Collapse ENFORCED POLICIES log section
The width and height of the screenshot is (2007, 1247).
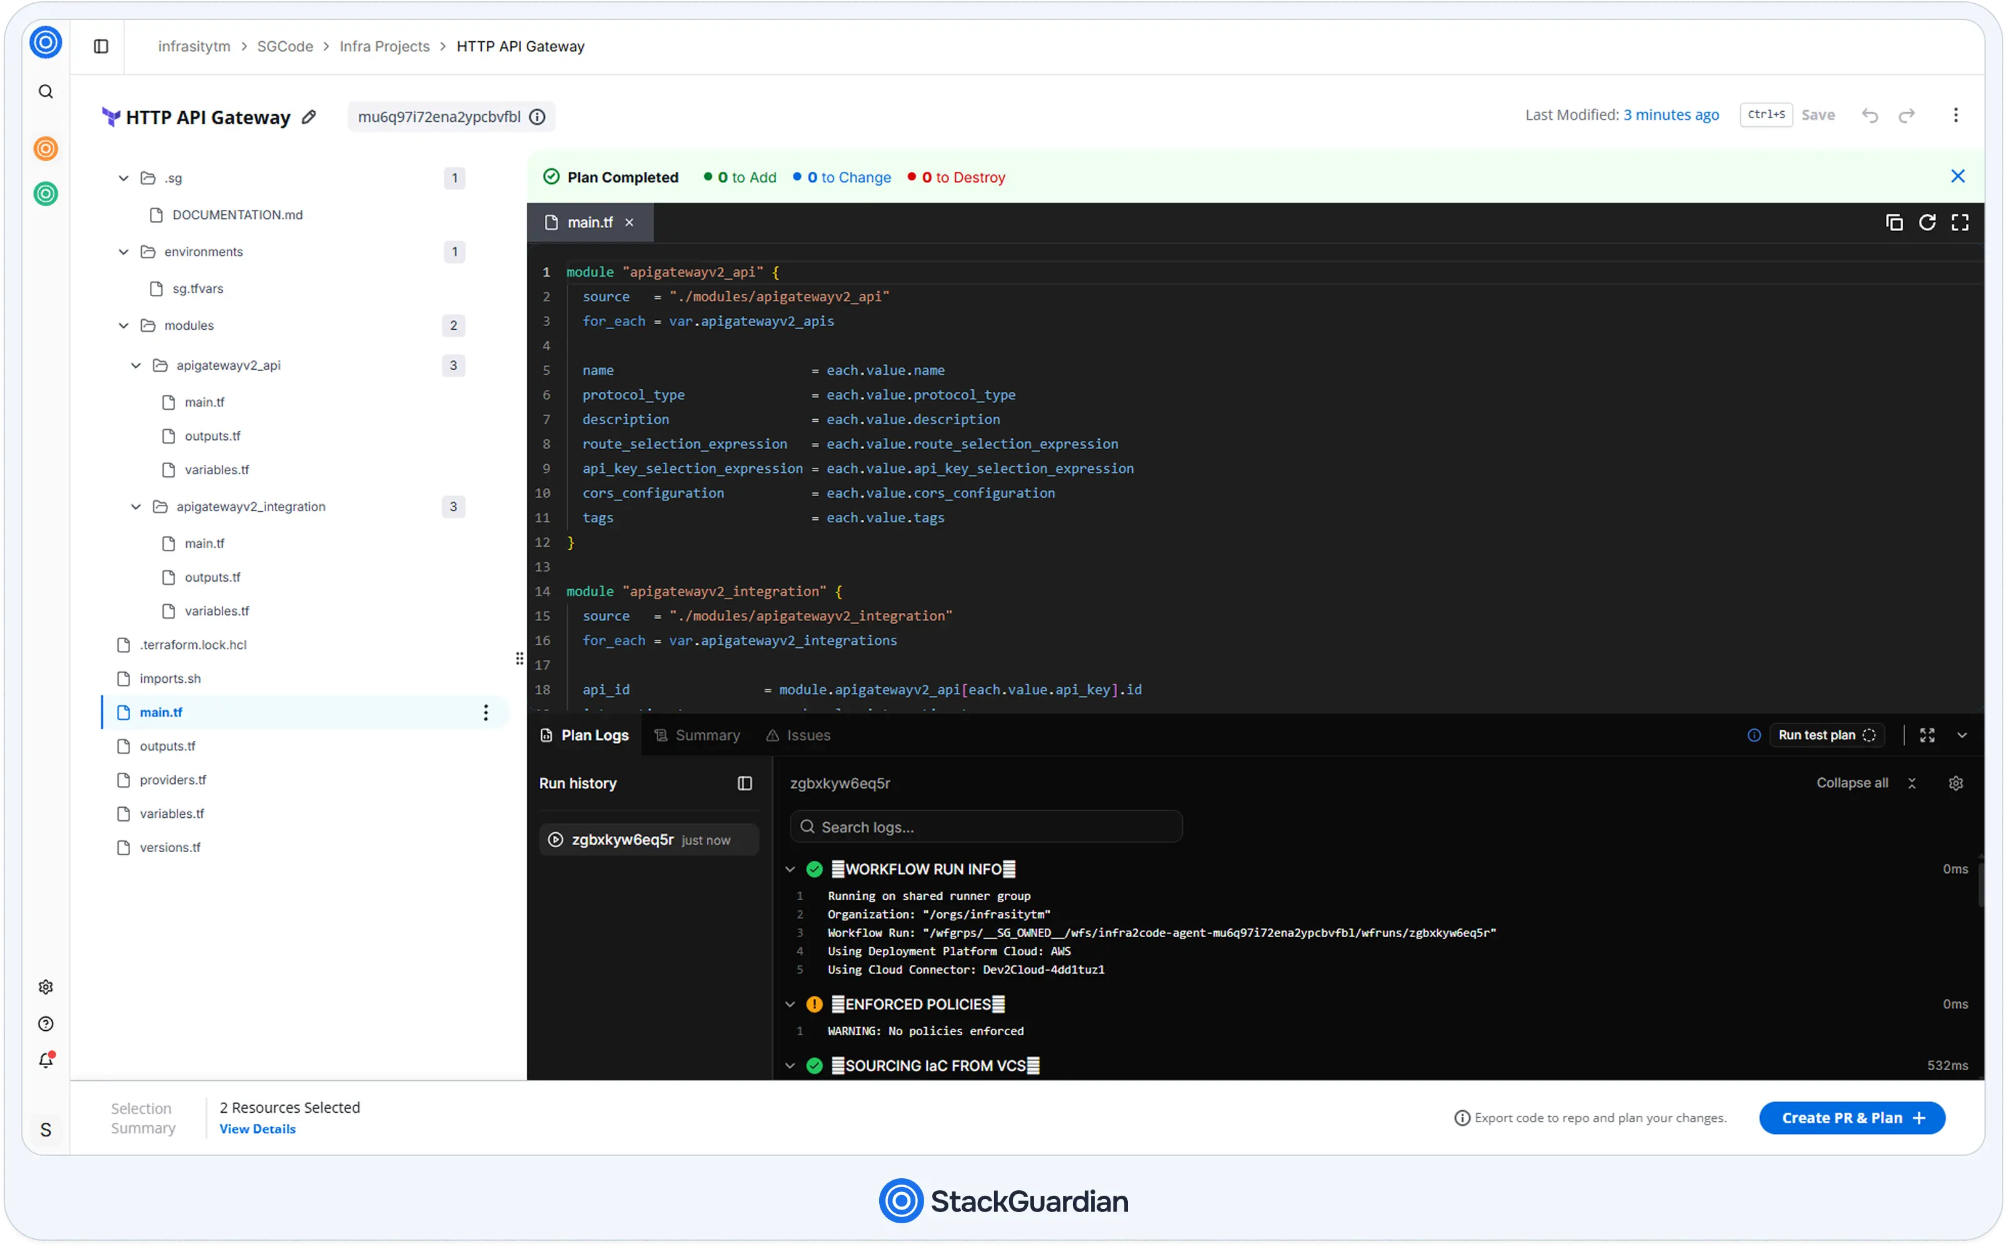tap(790, 1005)
